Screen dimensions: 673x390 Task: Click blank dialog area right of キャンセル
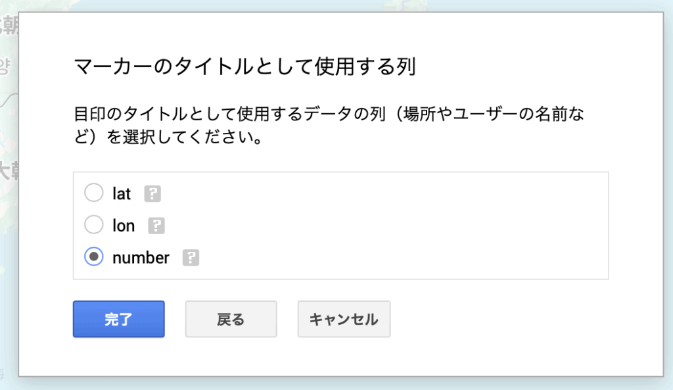point(526,320)
